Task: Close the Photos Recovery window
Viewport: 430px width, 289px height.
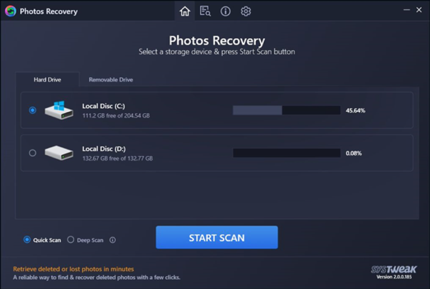Action: click(419, 10)
